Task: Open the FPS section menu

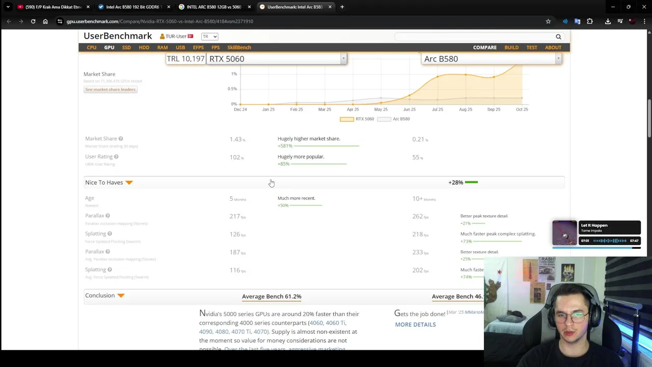Action: coord(215,47)
